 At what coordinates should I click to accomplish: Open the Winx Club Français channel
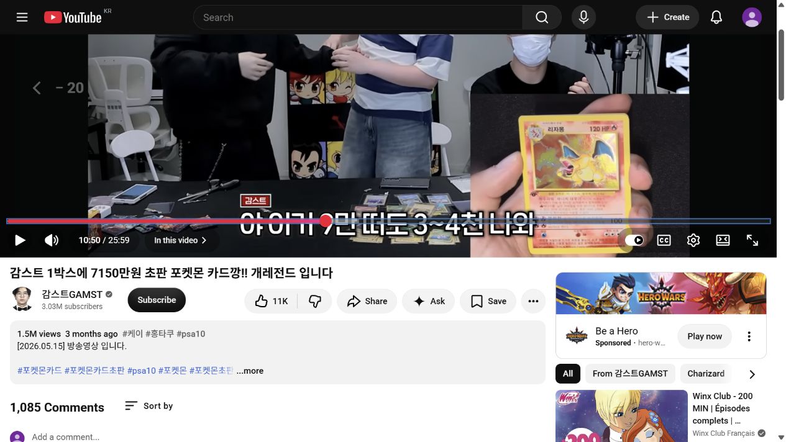[x=724, y=433]
